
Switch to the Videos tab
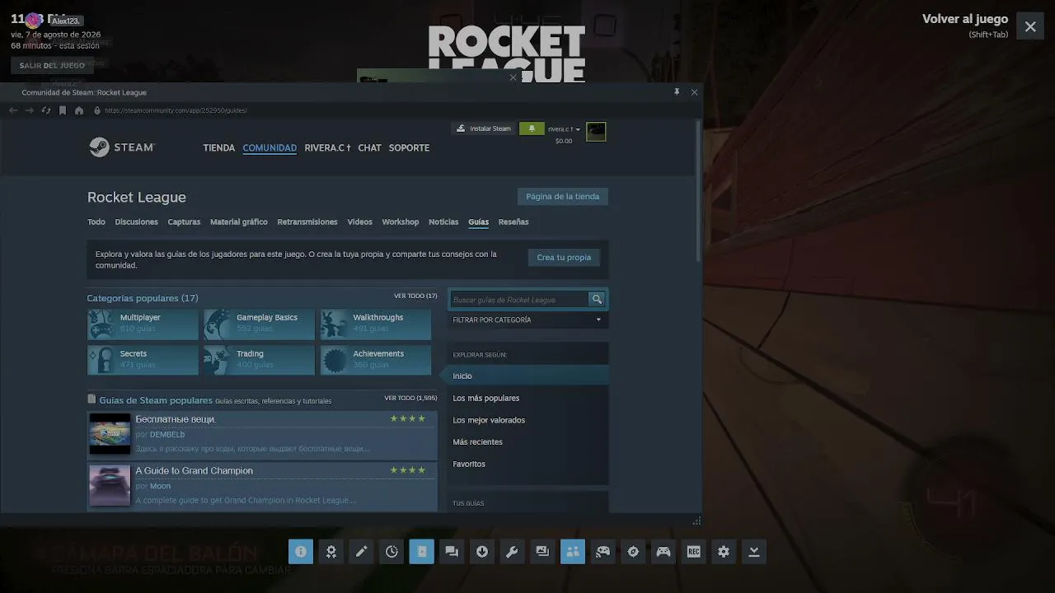pyautogui.click(x=359, y=222)
